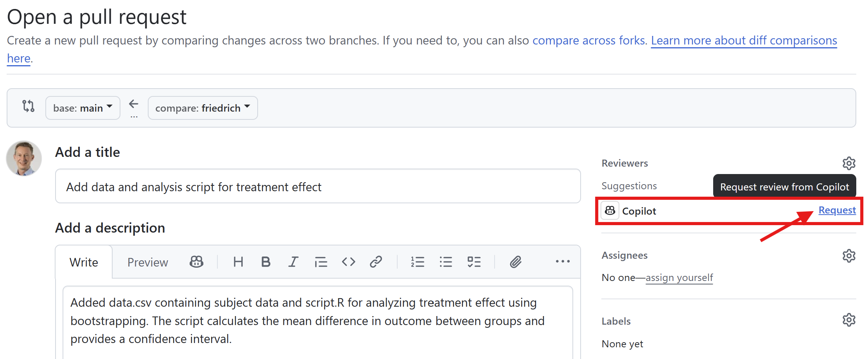Click the assign yourself link
868x359 pixels.
click(x=679, y=278)
